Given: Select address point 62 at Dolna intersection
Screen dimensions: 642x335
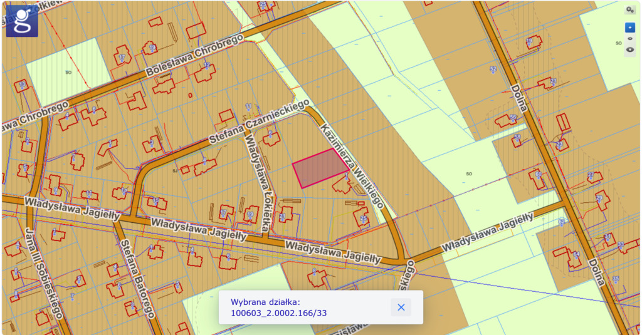Looking at the screenshot, I should tap(562, 222).
